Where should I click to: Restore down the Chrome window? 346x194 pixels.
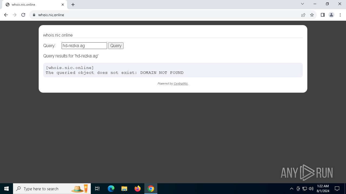click(327, 4)
